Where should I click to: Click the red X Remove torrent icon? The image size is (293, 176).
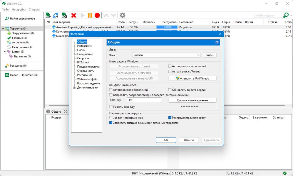tap(74, 16)
